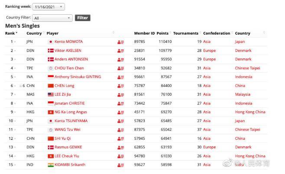The height and width of the screenshot is (174, 285).
Task: Click Asia confederation link in Momota row
Action: pyautogui.click(x=207, y=42)
